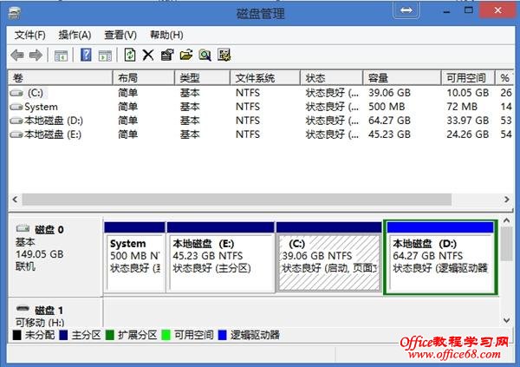Open the 文件(F) menu
The width and height of the screenshot is (520, 367).
tap(29, 36)
